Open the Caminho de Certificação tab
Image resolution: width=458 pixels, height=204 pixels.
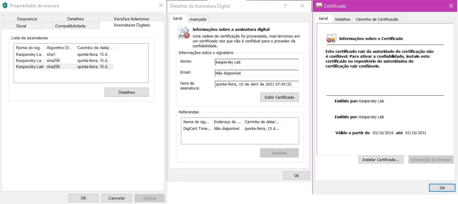[376, 19]
